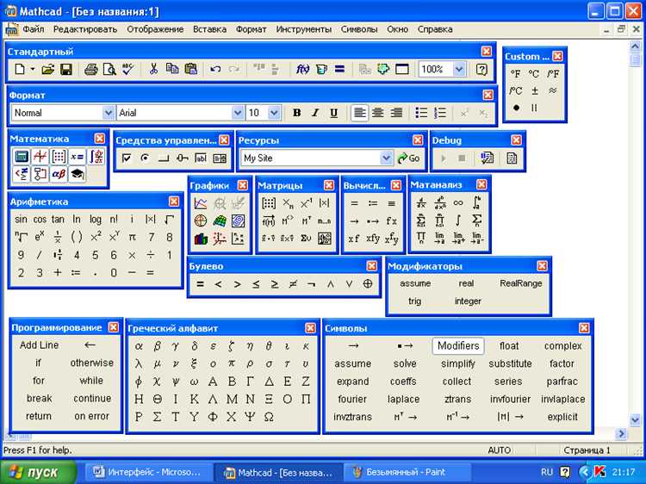Click the vertical scrollbar down arrow
Screen dimensions: 646x484
tap(635, 419)
